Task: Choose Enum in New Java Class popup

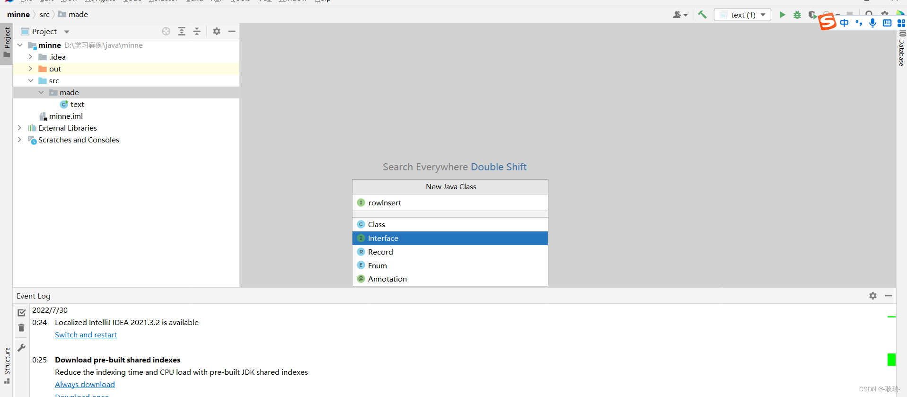Action: click(450, 265)
